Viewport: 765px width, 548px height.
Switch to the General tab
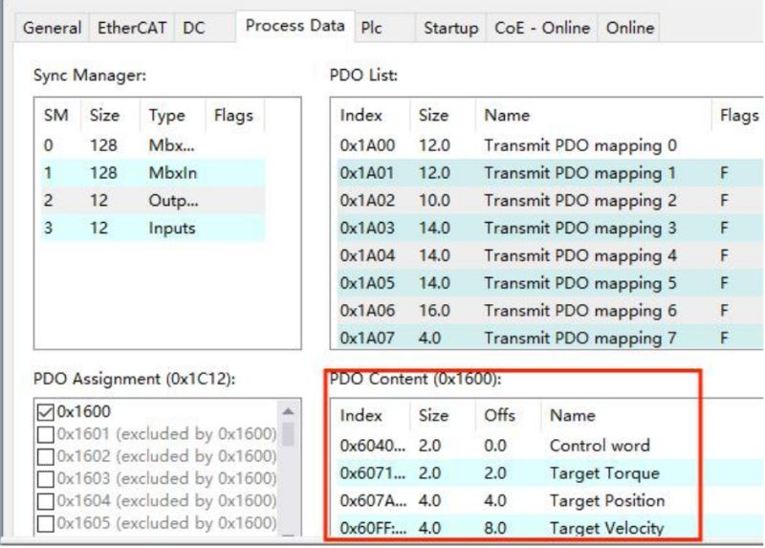tap(53, 28)
